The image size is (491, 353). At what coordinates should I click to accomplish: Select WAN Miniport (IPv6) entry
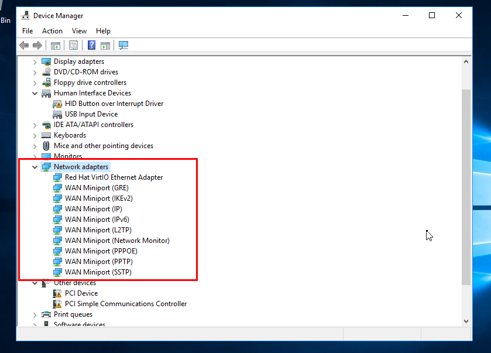[97, 220]
